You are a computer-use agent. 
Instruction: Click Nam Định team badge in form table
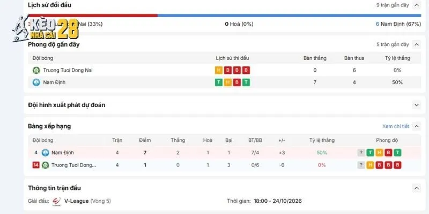click(36, 82)
